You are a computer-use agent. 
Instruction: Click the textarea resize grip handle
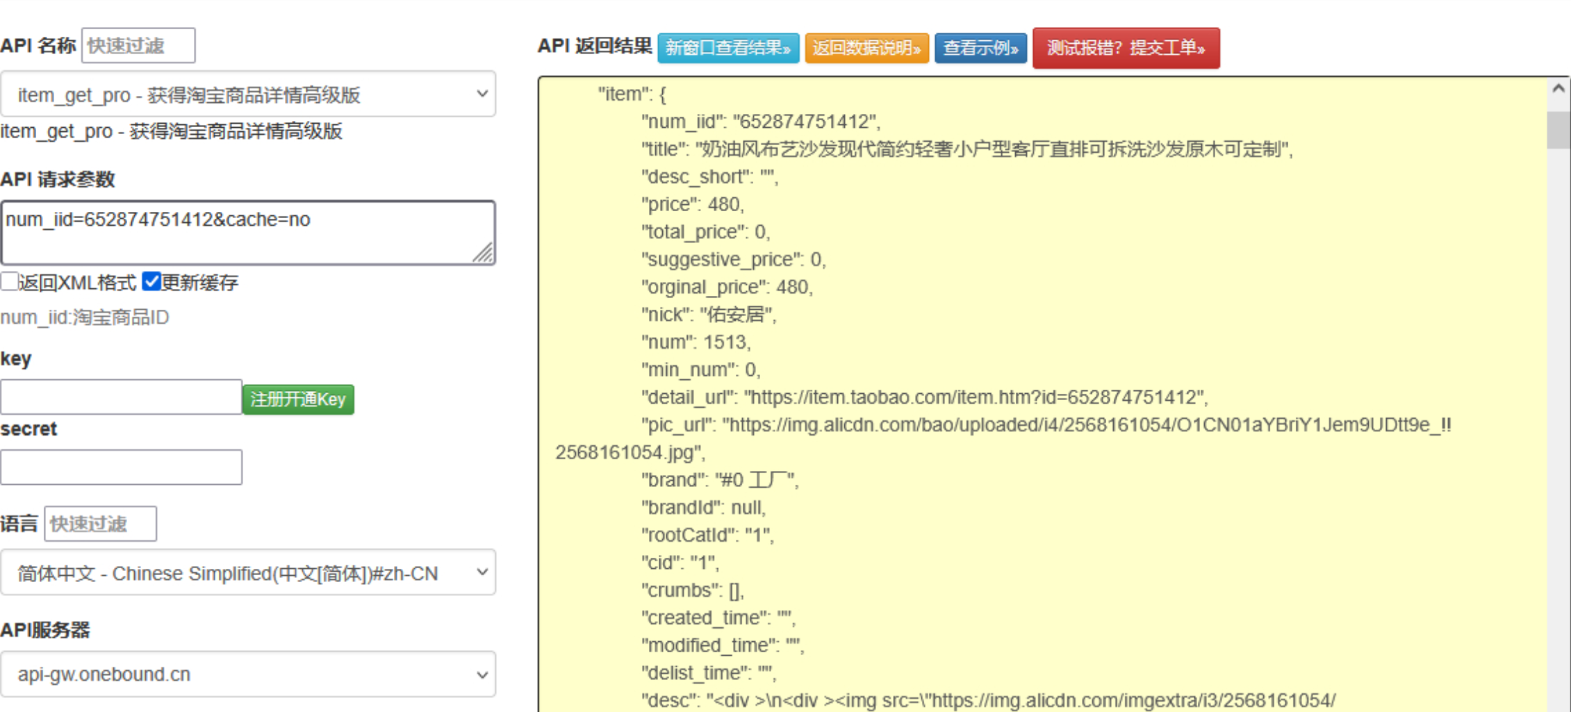click(484, 253)
